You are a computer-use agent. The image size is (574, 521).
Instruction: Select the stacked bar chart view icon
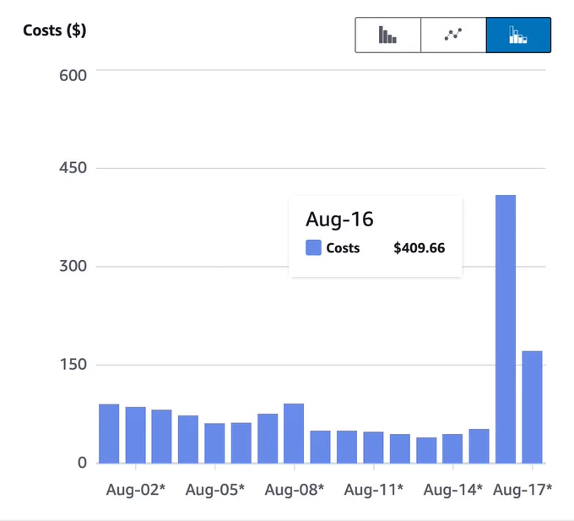click(x=518, y=35)
